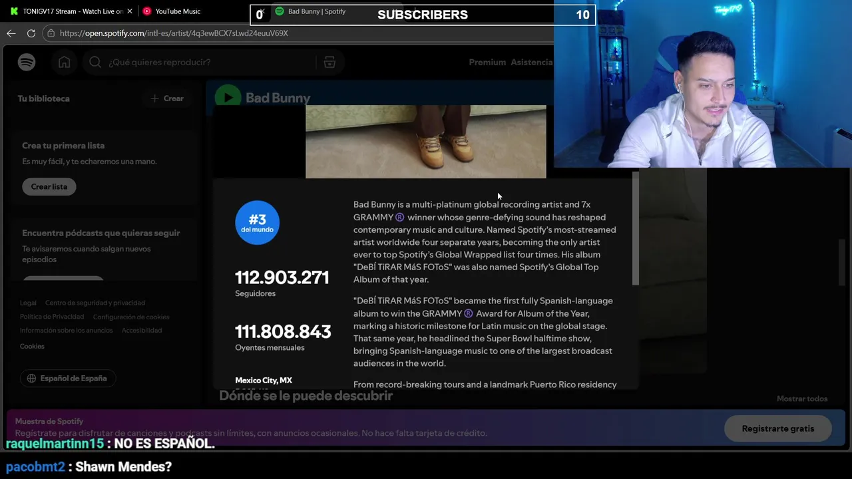The width and height of the screenshot is (852, 479).
Task: Open the Legal footer link
Action: point(28,303)
